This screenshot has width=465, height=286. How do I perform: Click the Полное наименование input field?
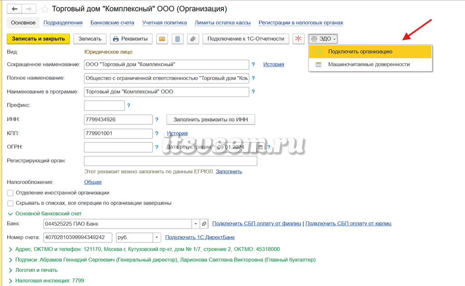click(x=166, y=78)
